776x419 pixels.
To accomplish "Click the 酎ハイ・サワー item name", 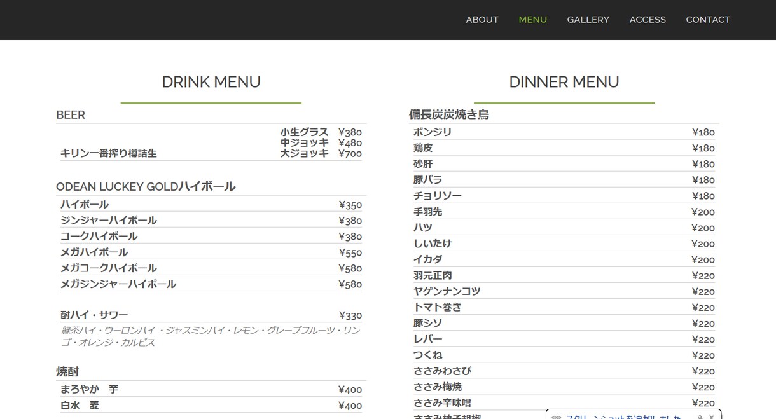I will [x=94, y=315].
